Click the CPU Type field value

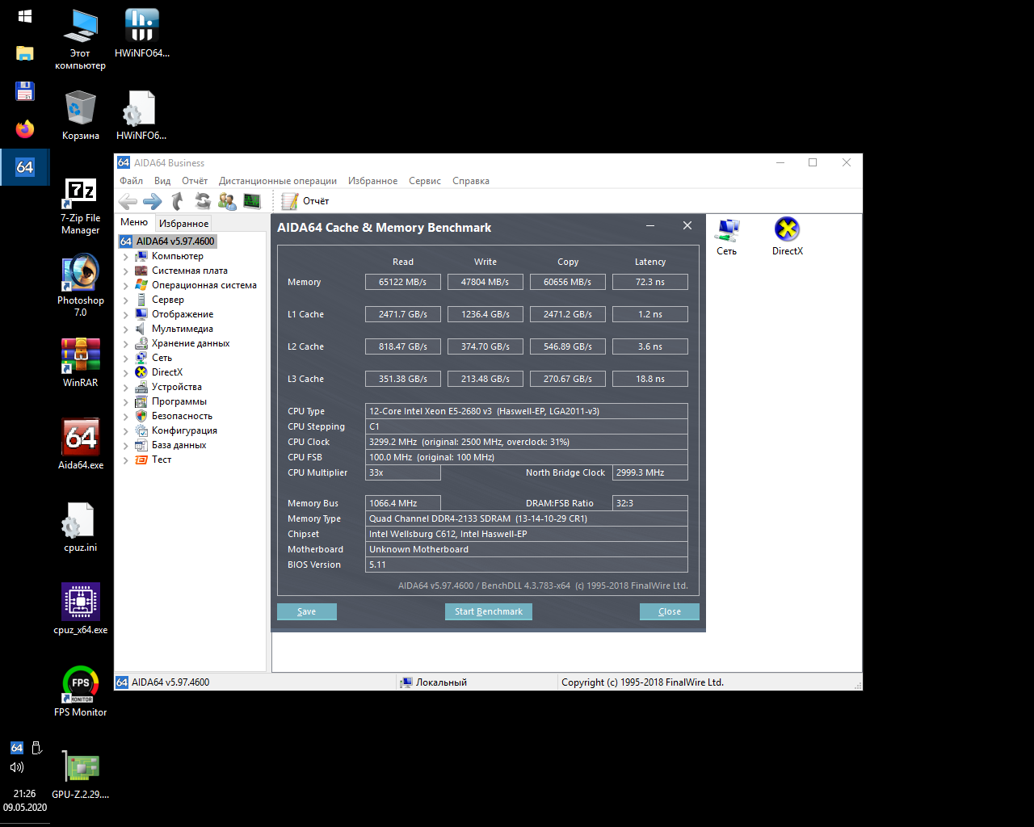coord(527,411)
